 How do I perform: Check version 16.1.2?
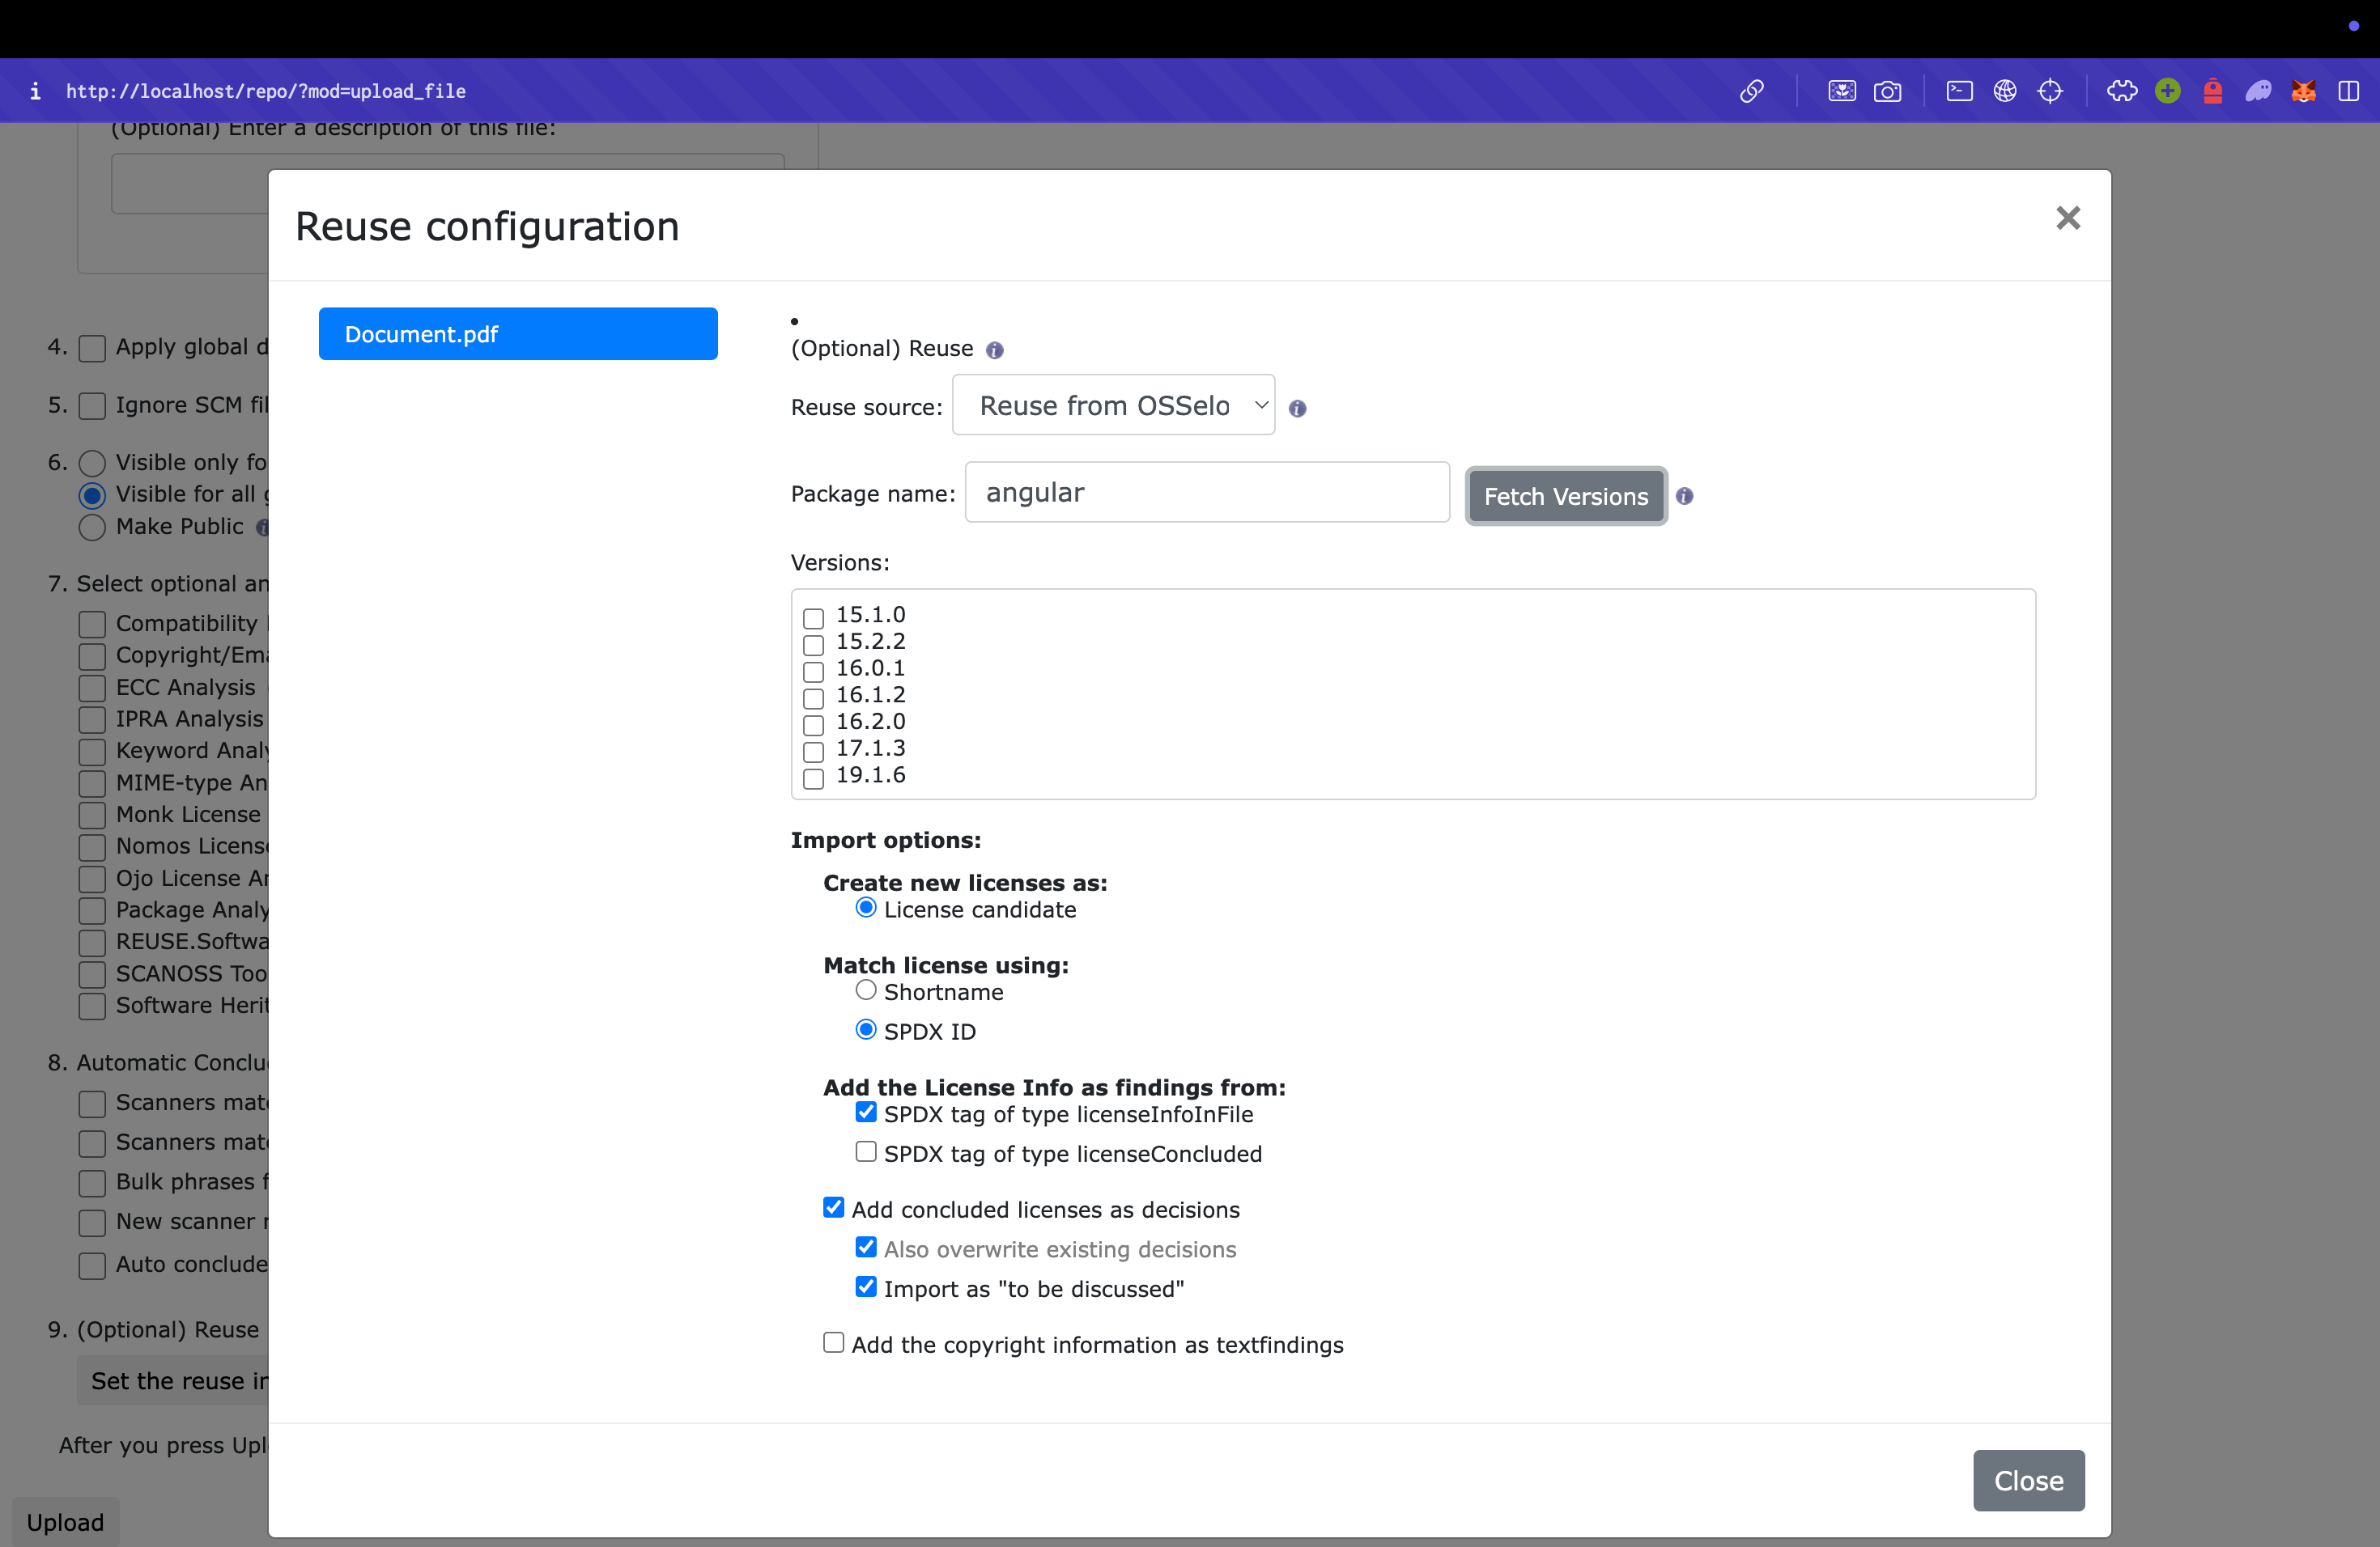point(813,697)
